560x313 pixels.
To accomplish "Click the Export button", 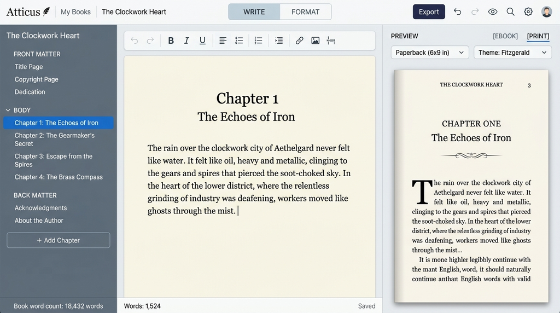I will [429, 12].
